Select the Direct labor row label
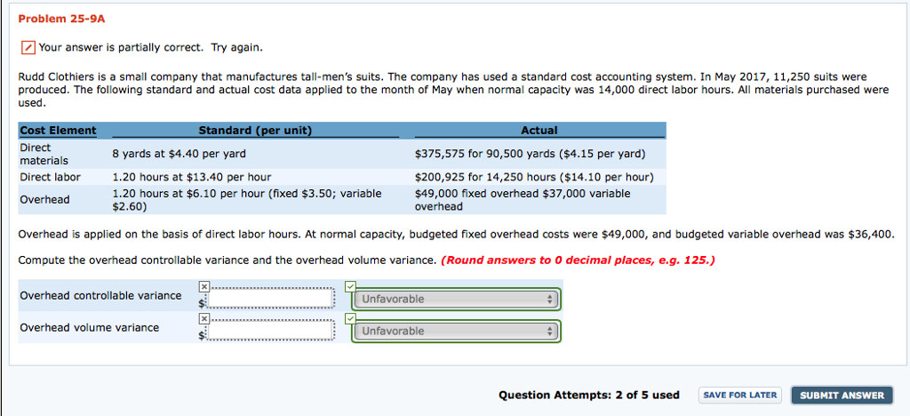This screenshot has height=416, width=910. coord(51,176)
